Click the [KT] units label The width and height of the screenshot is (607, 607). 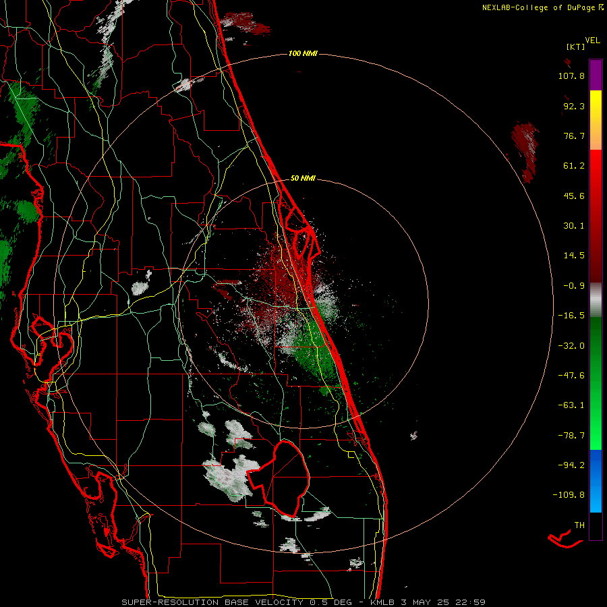(575, 47)
